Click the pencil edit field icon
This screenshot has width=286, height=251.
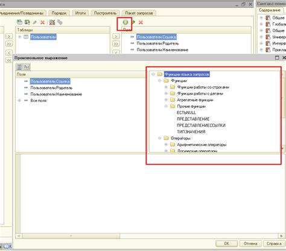[133, 22]
